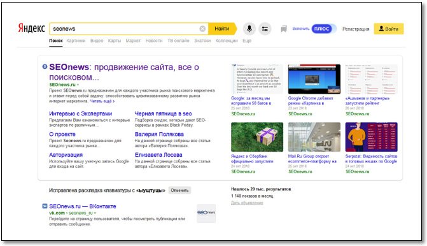Open the Коллекции tab
The height and width of the screenshot is (246, 427).
click(x=227, y=41)
